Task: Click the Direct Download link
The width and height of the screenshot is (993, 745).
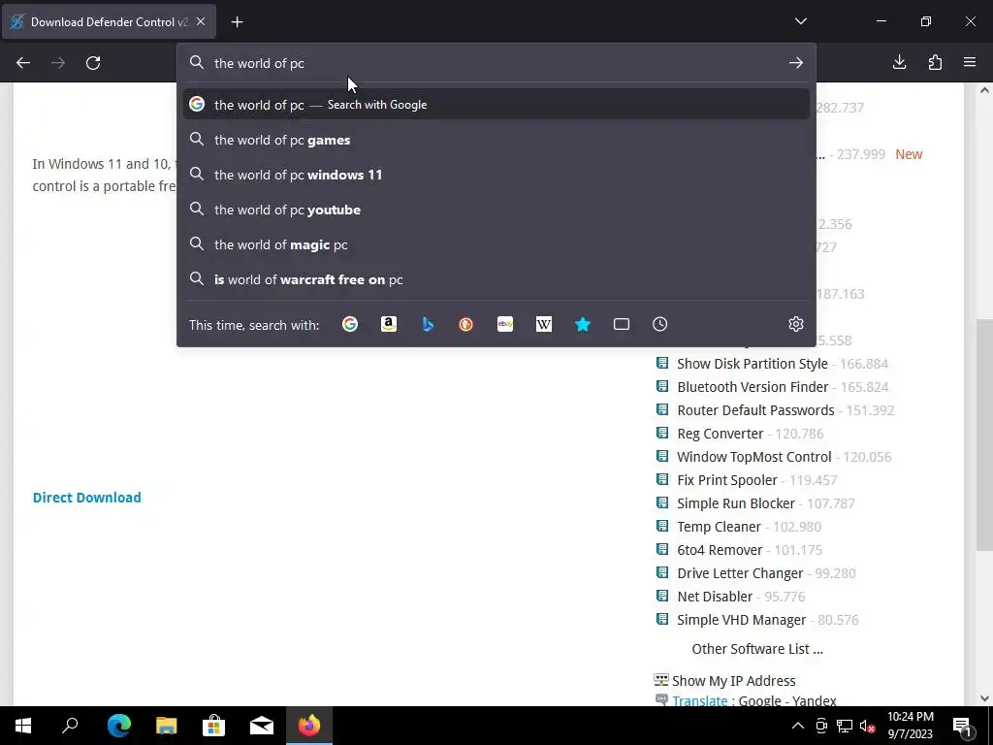Action: pyautogui.click(x=86, y=498)
